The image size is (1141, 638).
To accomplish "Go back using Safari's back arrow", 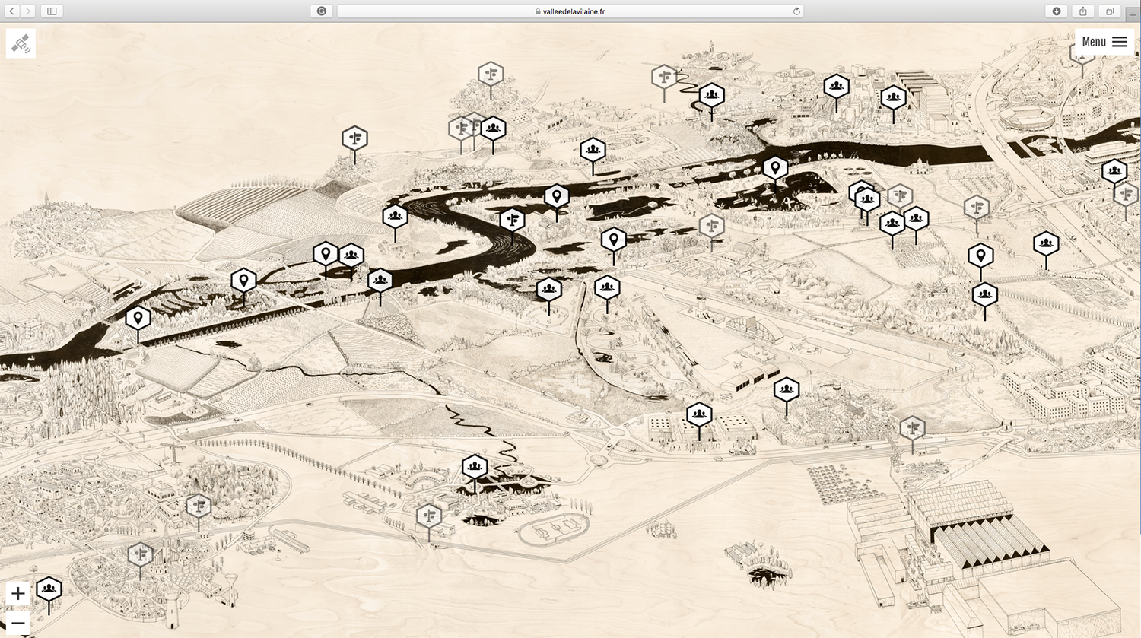I will (12, 11).
